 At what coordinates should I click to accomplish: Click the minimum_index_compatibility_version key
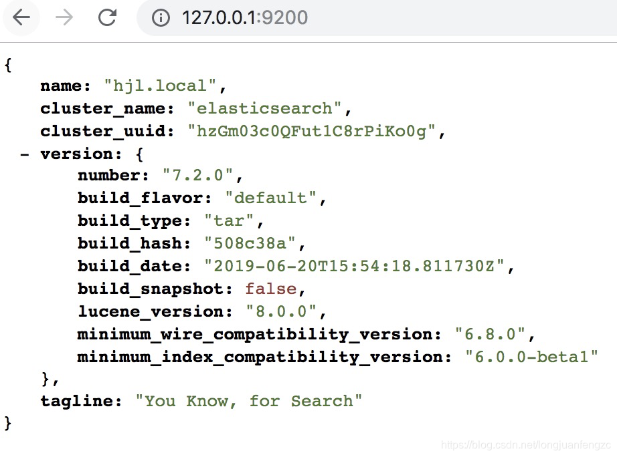(x=264, y=357)
